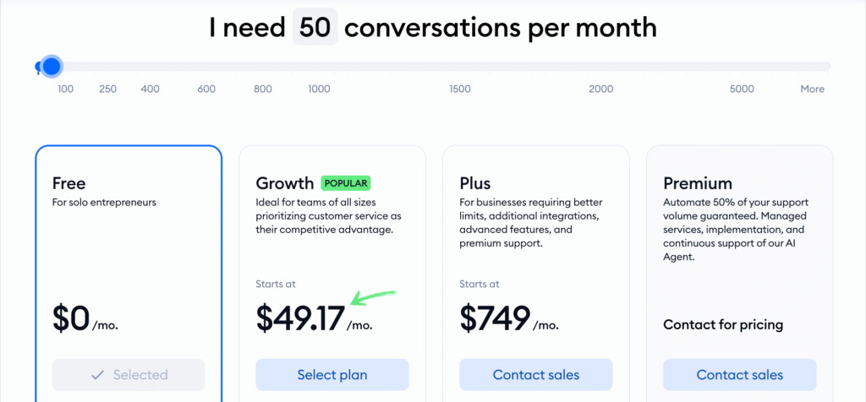Viewport: 866px width, 402px height.
Task: Click the blue slider handle
Action: 52,66
